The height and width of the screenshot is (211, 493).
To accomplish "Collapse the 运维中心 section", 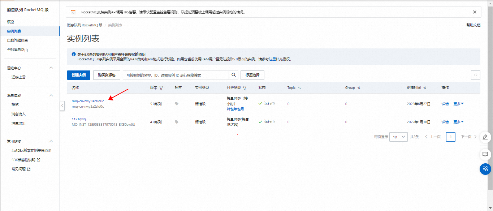I will pos(51,68).
